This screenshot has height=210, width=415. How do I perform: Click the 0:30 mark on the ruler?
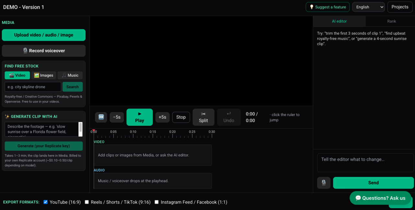click(x=212, y=132)
